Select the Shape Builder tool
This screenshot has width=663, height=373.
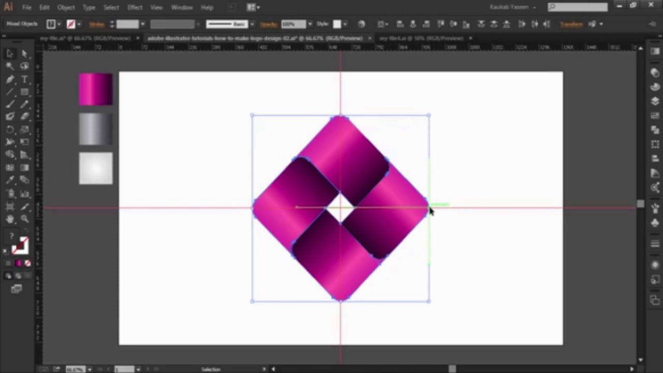[10, 155]
